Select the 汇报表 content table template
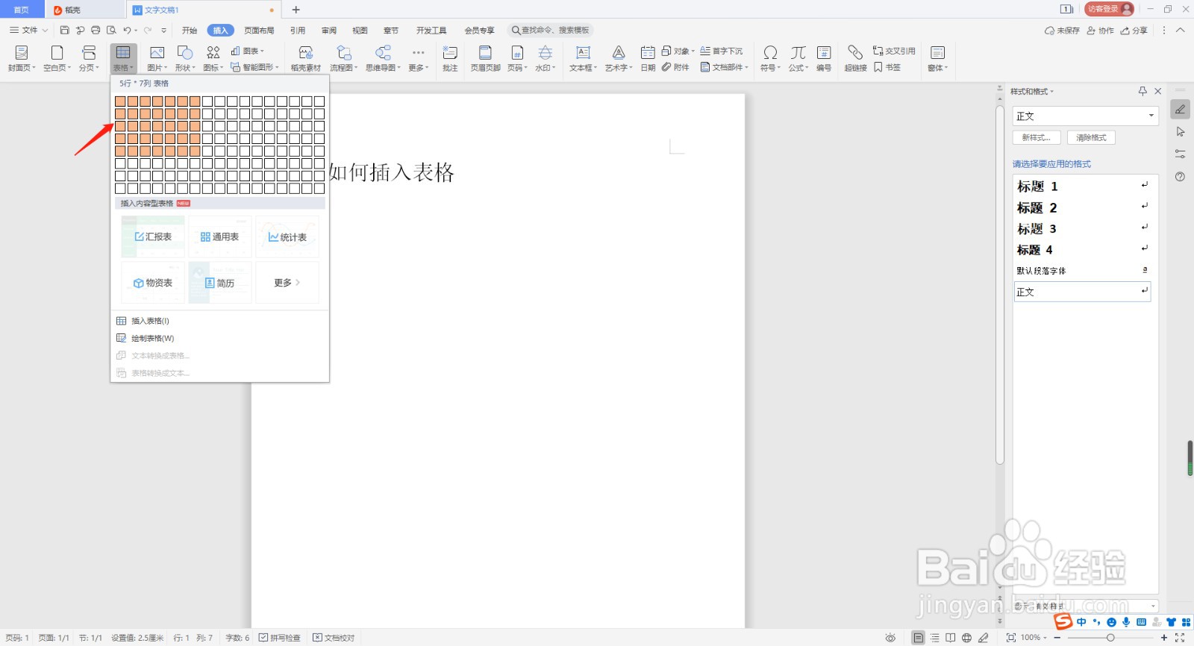This screenshot has height=646, width=1194. point(153,236)
